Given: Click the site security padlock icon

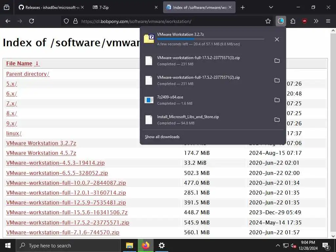Looking at the screenshot, I should click(75, 21).
